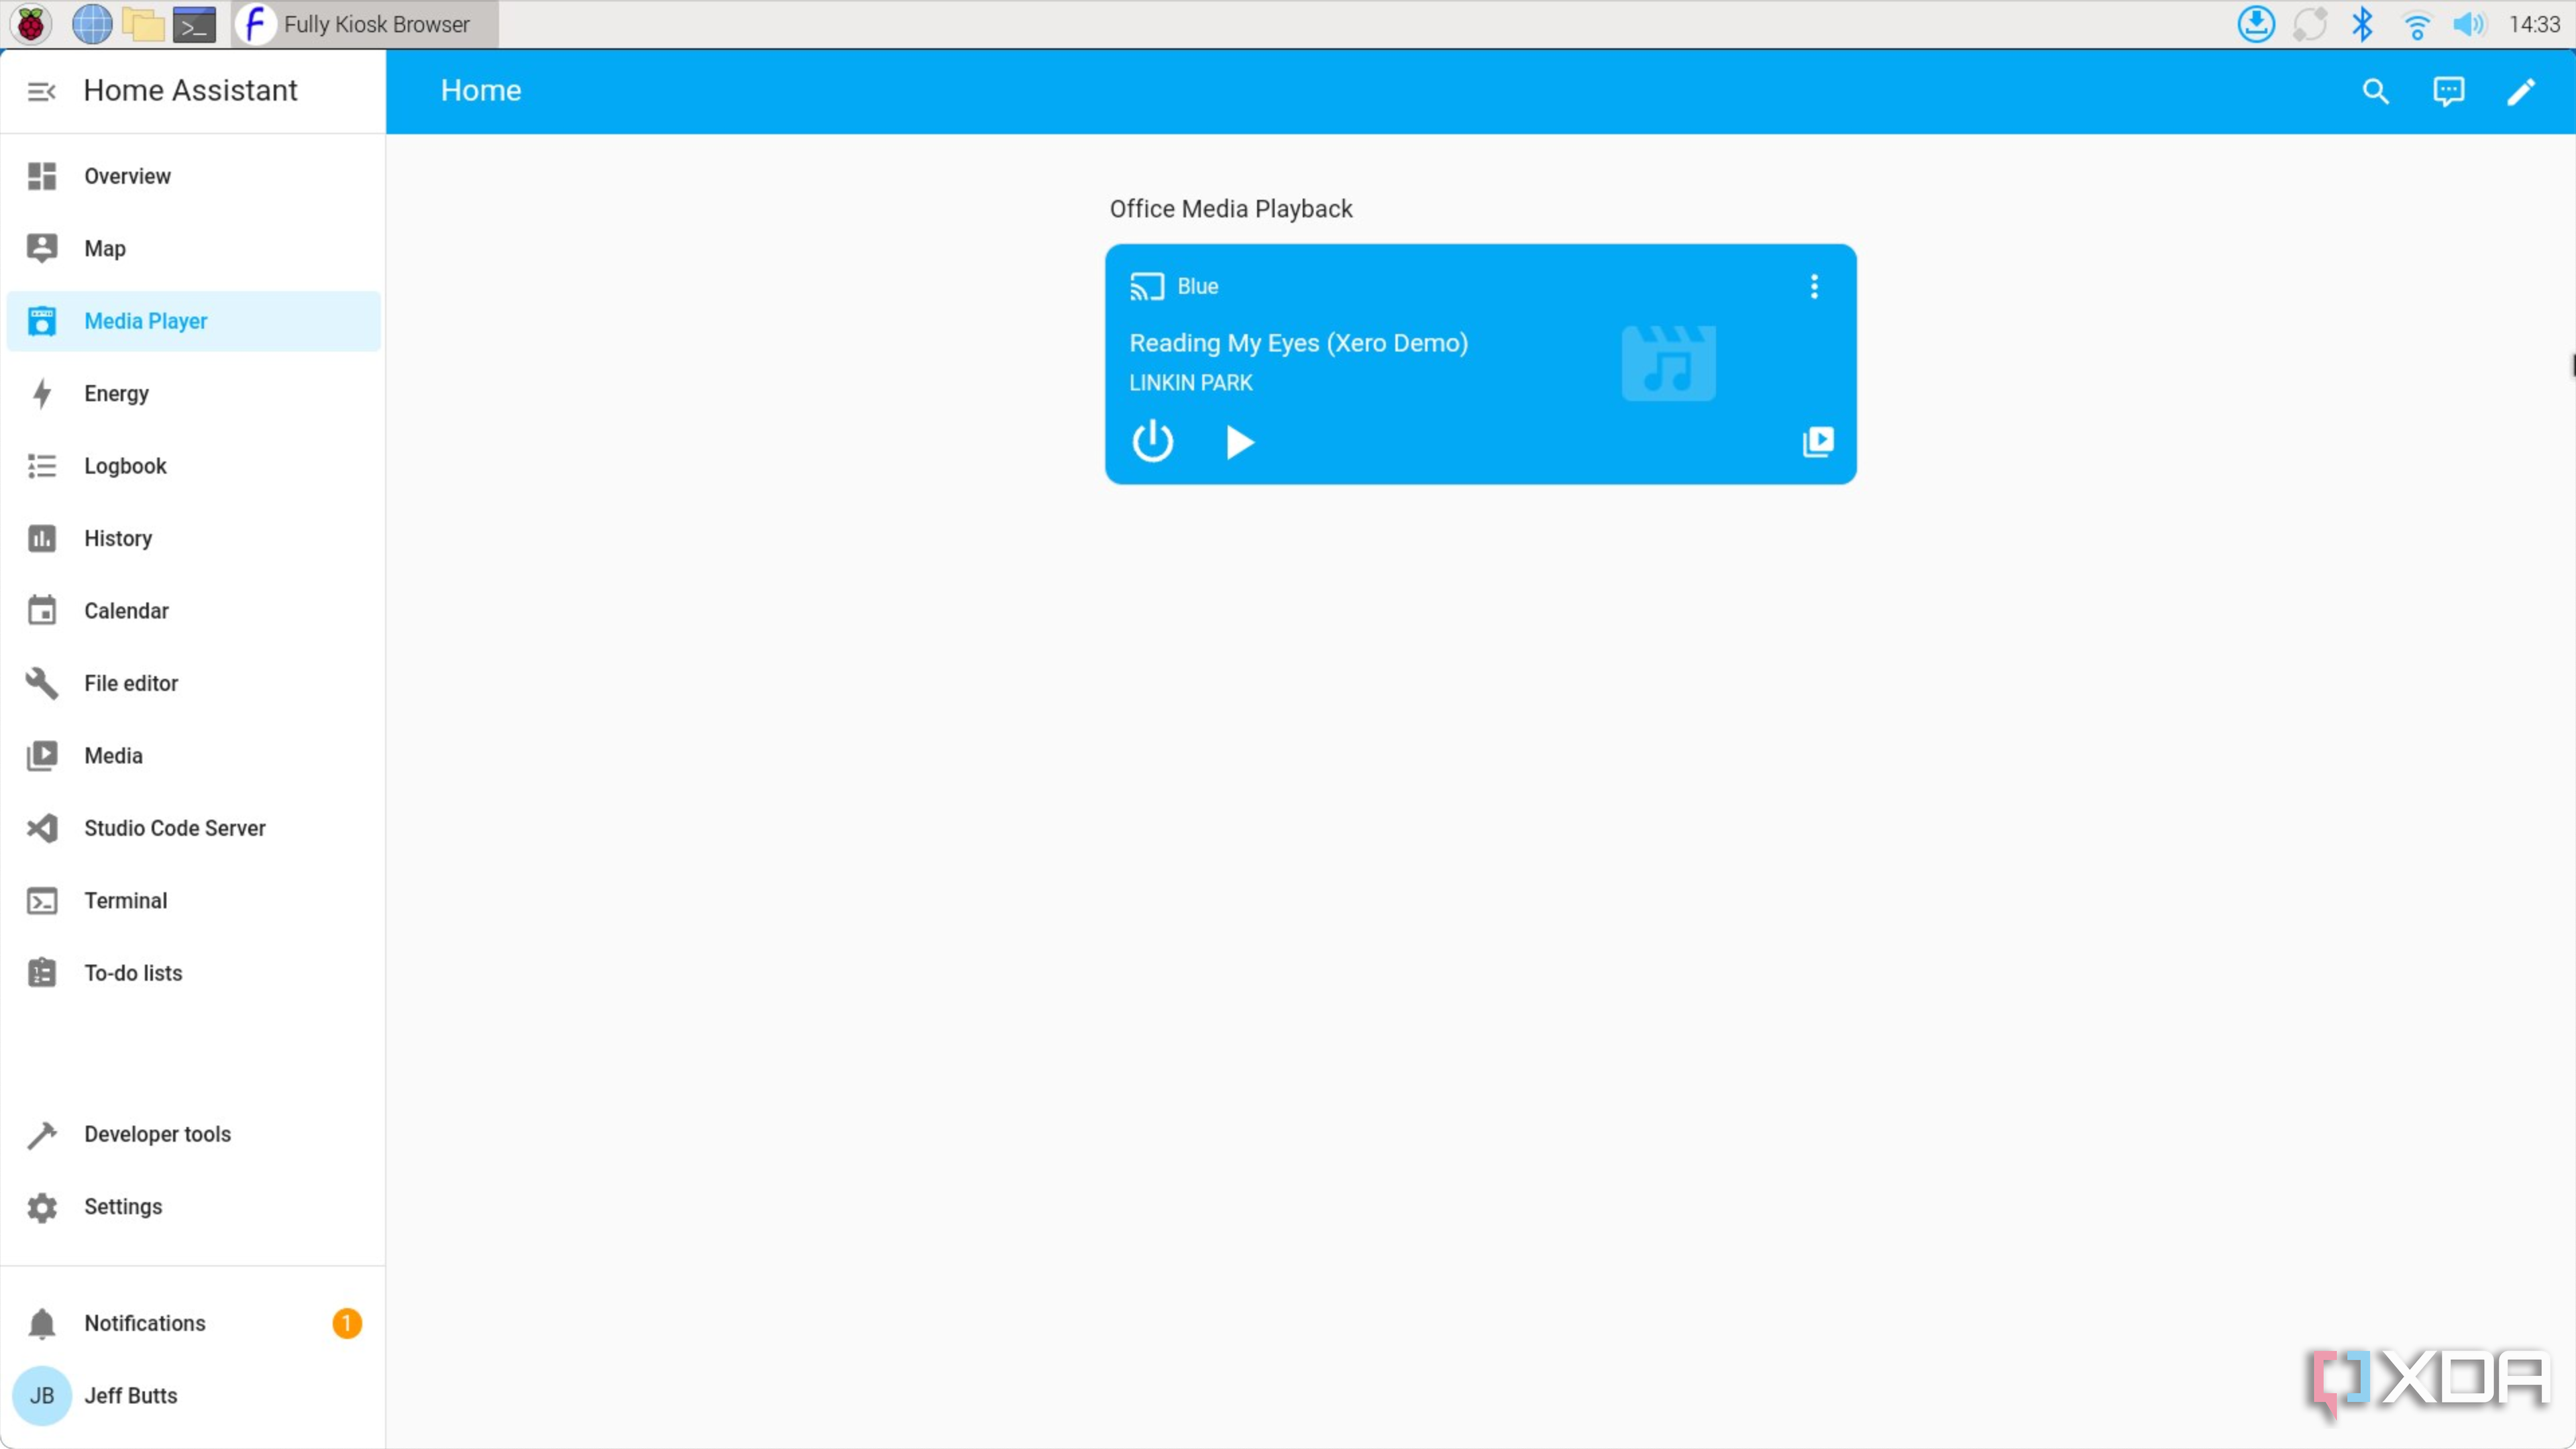
Task: Click the Media sidebar icon
Action: pyautogui.click(x=42, y=756)
